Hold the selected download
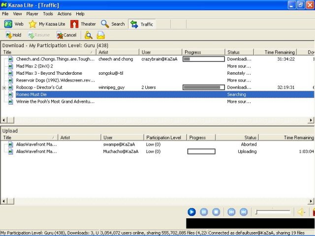The height and width of the screenshot is (236, 315). coord(13,35)
